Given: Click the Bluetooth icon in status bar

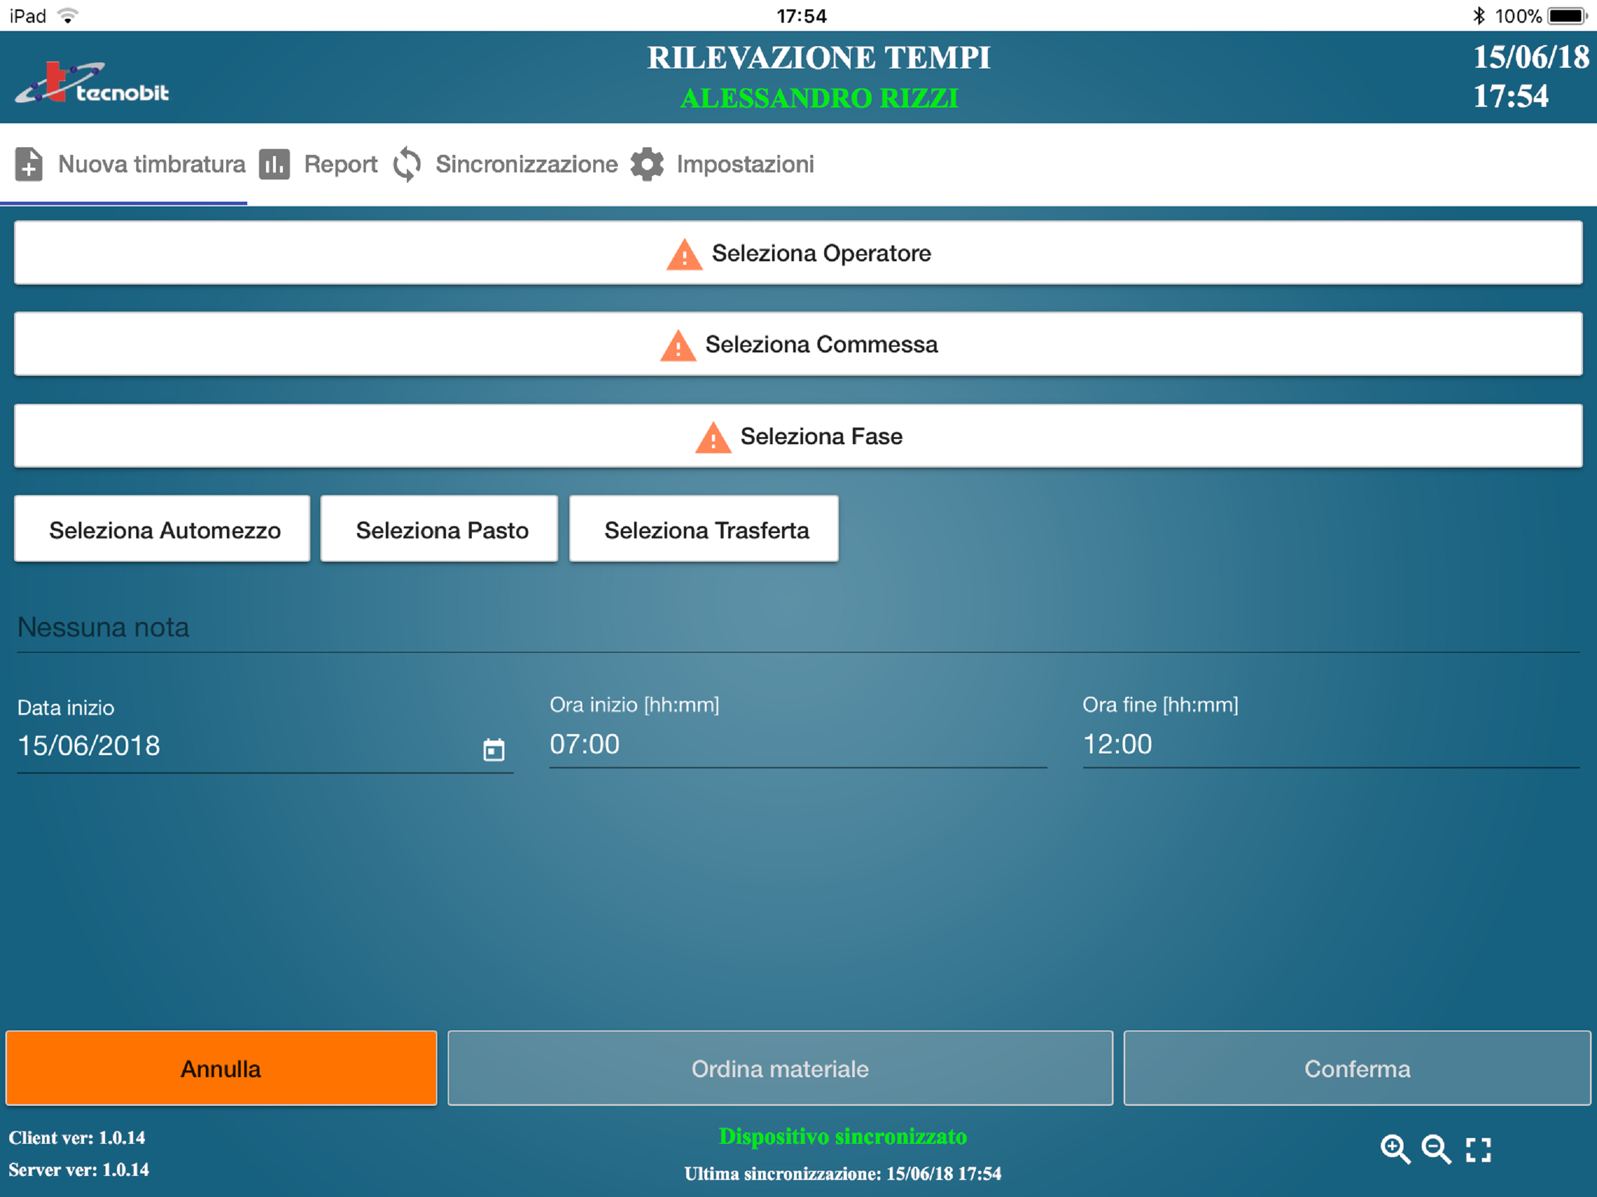Looking at the screenshot, I should click(x=1478, y=15).
